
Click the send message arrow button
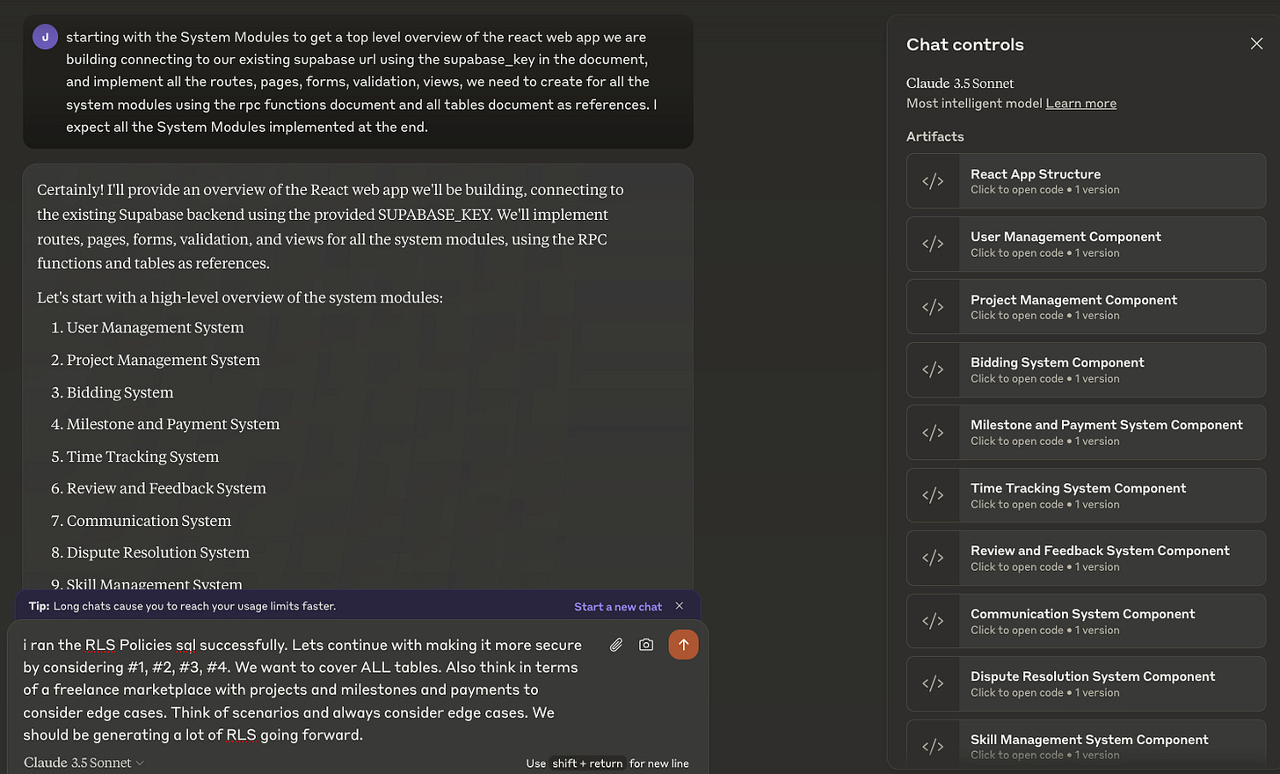coord(683,645)
